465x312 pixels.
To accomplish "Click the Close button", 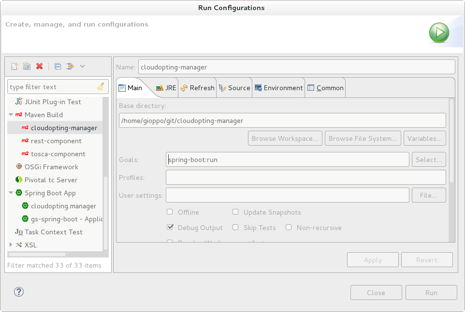I will click(376, 293).
